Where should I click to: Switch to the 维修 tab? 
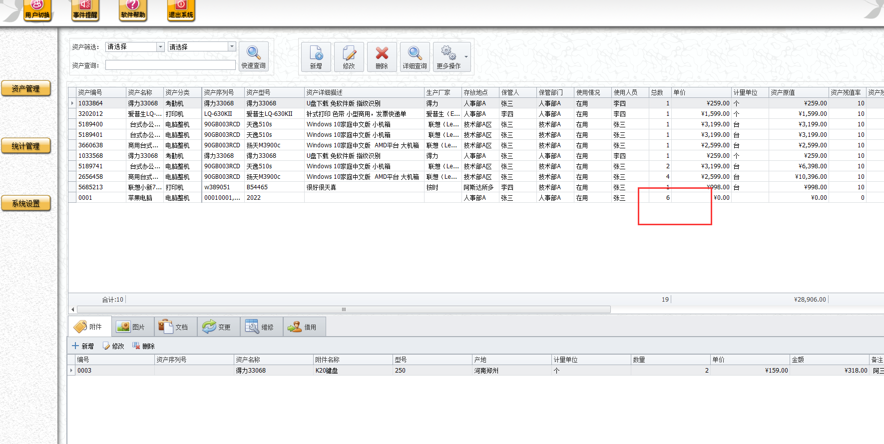[261, 327]
